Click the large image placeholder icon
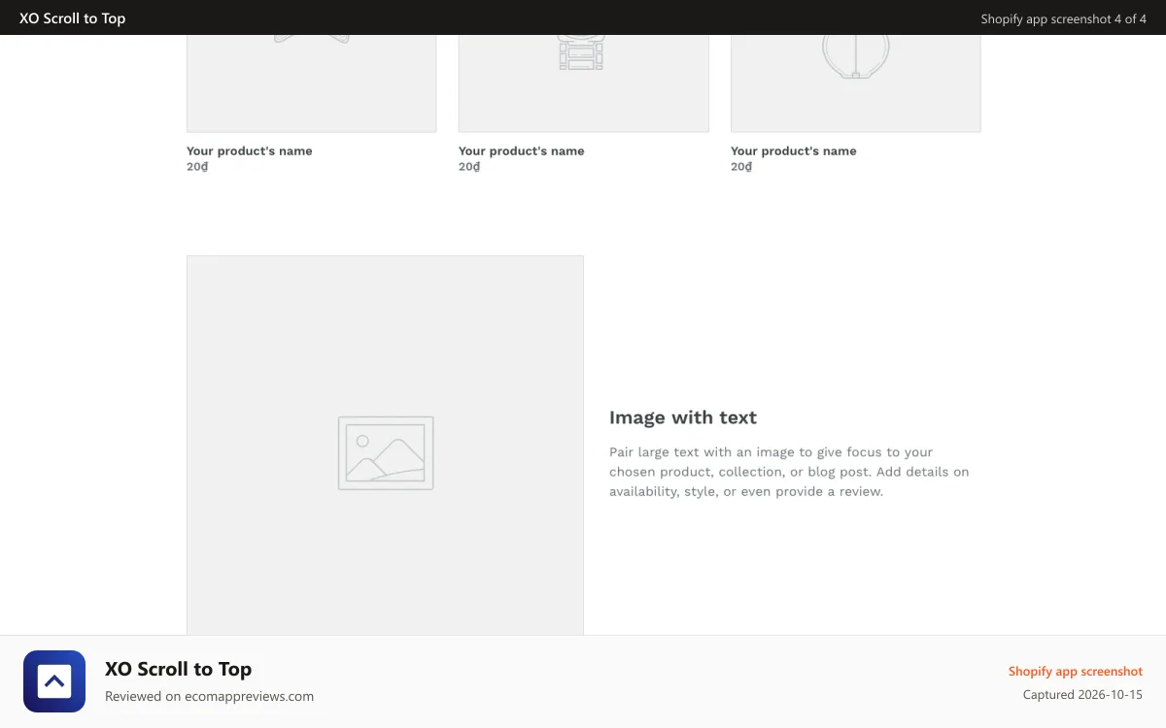The image size is (1166, 728). [386, 453]
